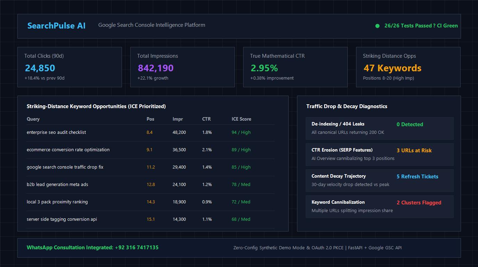Click 'Traffic Drop & Decay Diagnostics' heading
This screenshot has width=478, height=267.
(x=347, y=106)
